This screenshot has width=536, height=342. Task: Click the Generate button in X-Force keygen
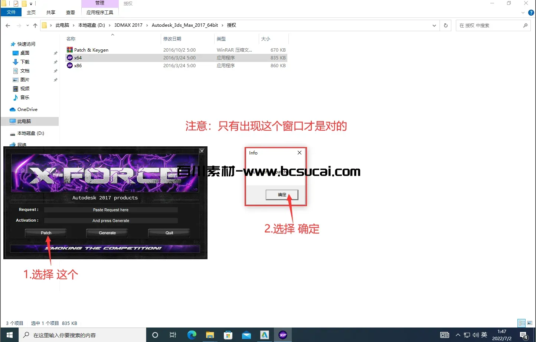pos(107,233)
